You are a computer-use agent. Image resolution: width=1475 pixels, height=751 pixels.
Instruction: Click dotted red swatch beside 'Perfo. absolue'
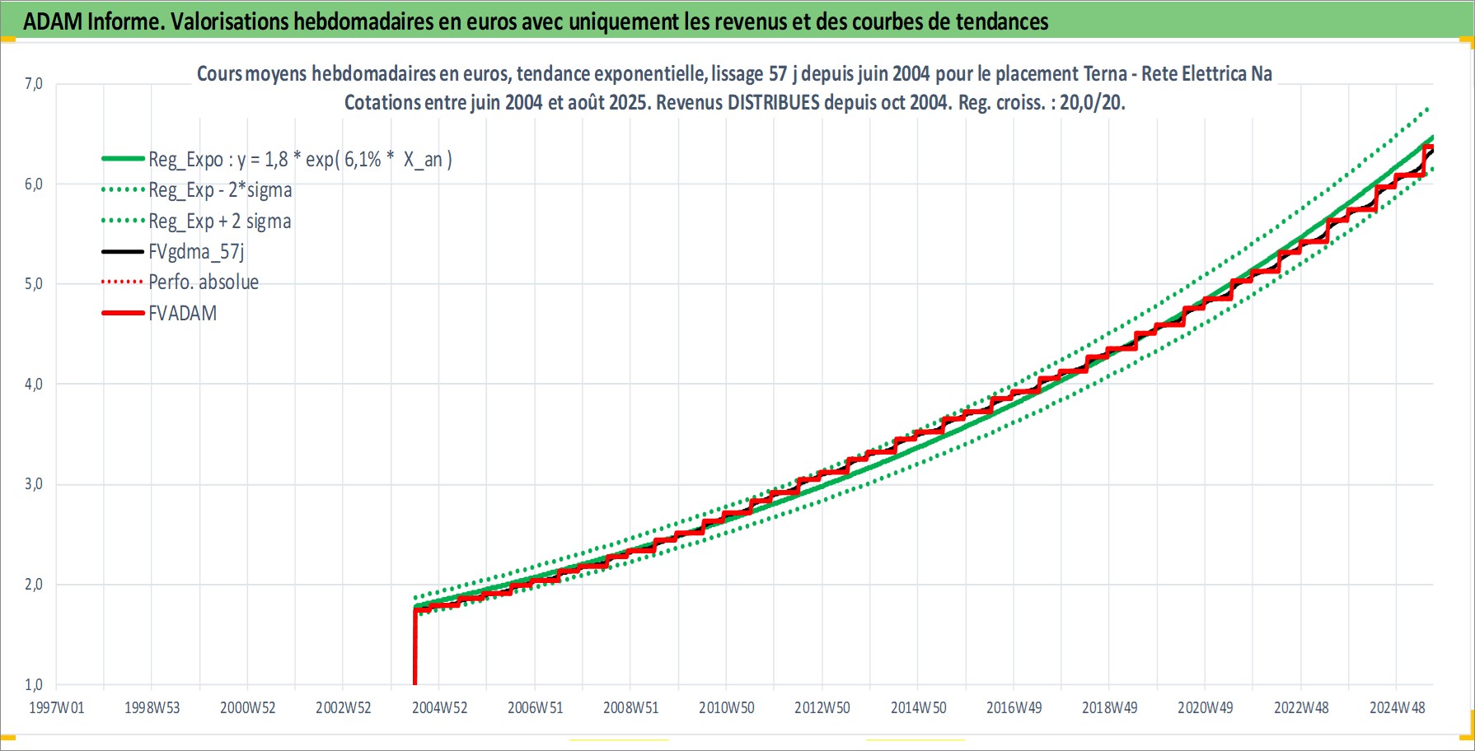pyautogui.click(x=123, y=282)
